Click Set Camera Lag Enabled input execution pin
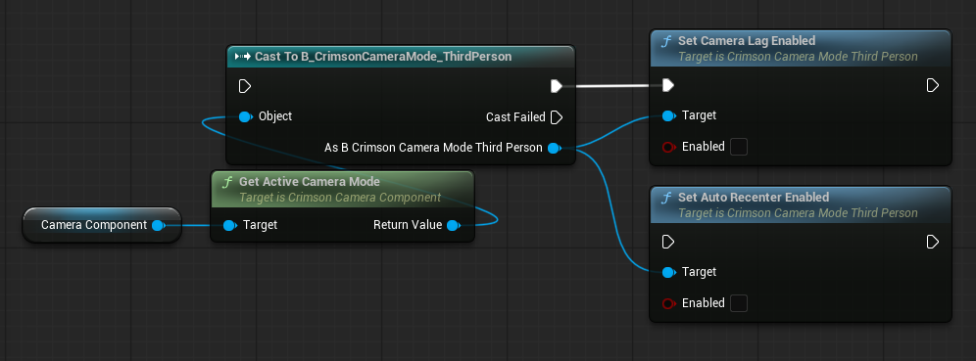 668,85
